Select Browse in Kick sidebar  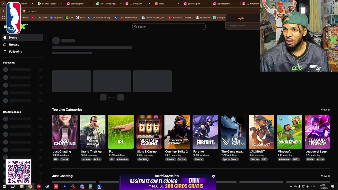pyautogui.click(x=22, y=45)
